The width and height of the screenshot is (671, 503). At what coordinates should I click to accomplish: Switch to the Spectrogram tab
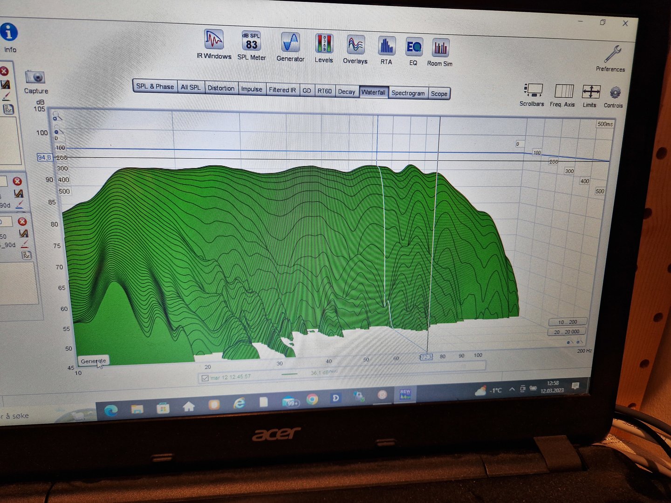[x=408, y=93]
